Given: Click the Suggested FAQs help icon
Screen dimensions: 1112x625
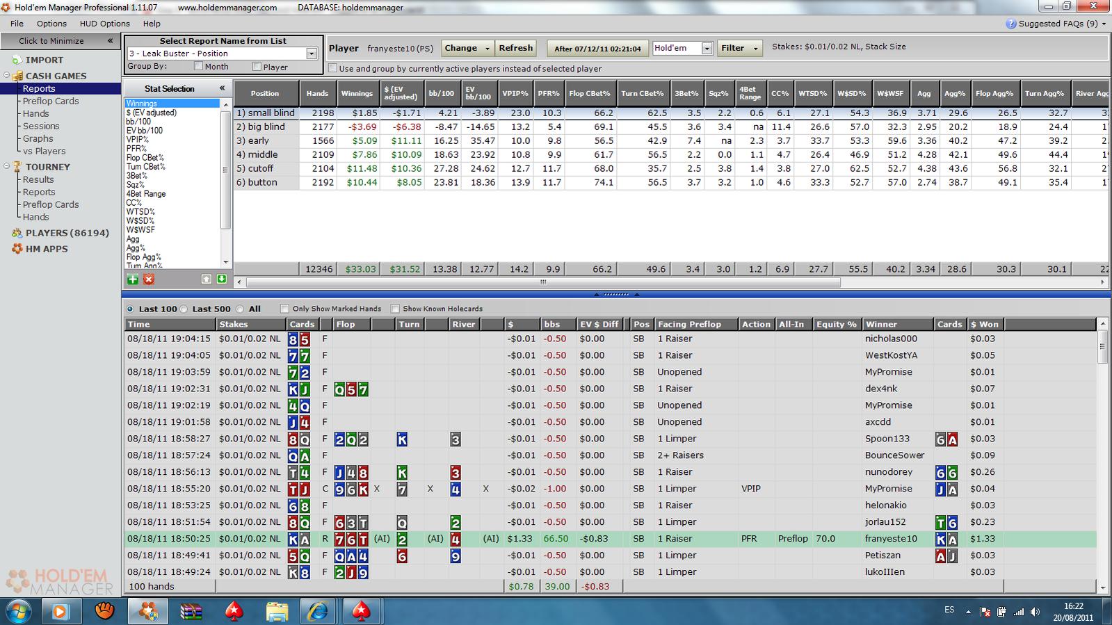Looking at the screenshot, I should 1011,24.
